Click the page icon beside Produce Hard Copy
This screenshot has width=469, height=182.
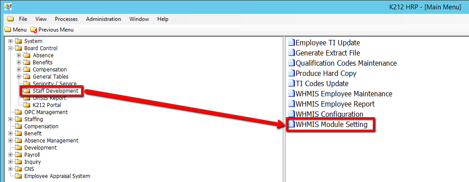(291, 73)
